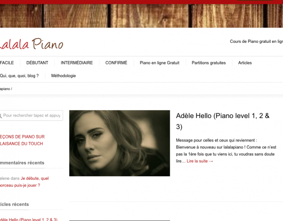Screen dimensions: 283x221
Task: Focus the search input field
Action: (31, 115)
